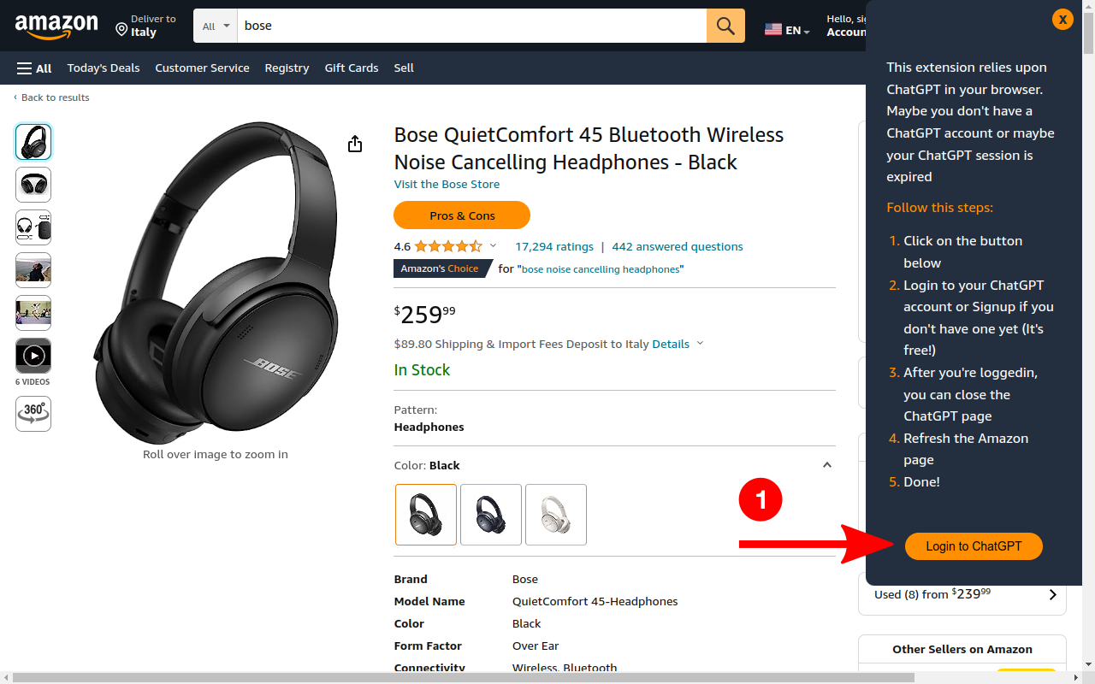Open the 360 degree view icon
The height and width of the screenshot is (684, 1095).
tap(33, 413)
